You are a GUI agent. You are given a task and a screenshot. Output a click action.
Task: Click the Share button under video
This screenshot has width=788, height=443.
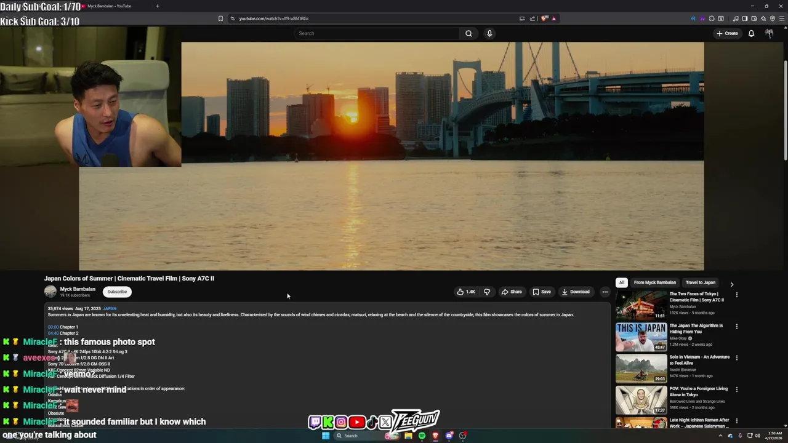(x=512, y=292)
